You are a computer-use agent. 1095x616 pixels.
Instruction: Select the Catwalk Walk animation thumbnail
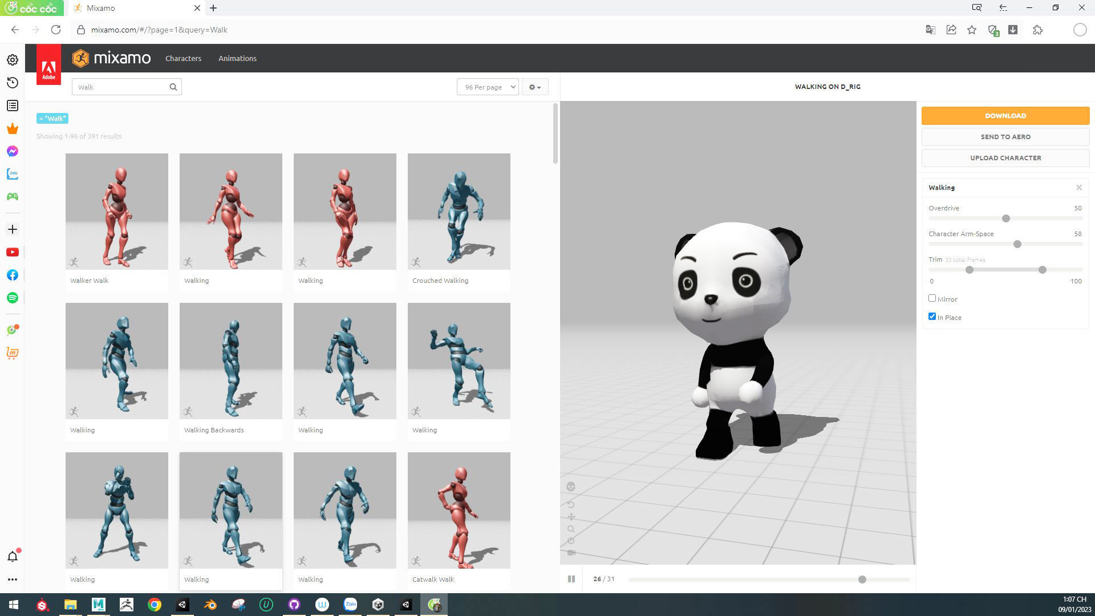pos(459,510)
